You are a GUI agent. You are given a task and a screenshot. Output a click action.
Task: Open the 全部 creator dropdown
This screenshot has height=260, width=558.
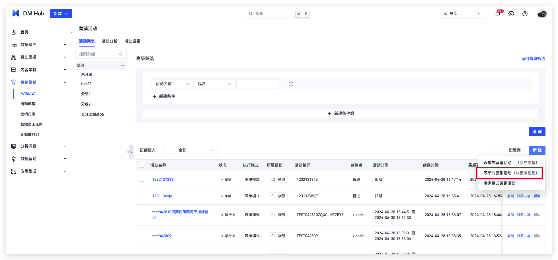pos(196,150)
